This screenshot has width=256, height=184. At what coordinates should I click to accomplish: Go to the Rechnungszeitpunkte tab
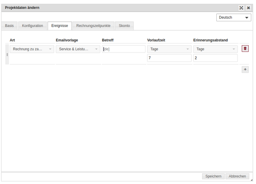[93, 26]
